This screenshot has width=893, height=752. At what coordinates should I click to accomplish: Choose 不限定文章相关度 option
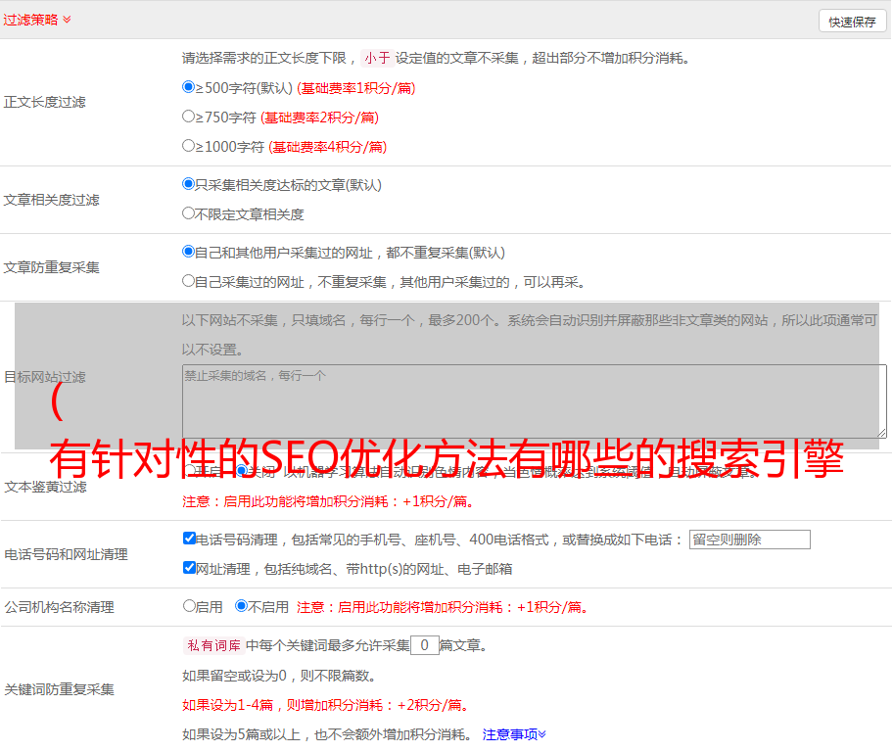[x=188, y=213]
